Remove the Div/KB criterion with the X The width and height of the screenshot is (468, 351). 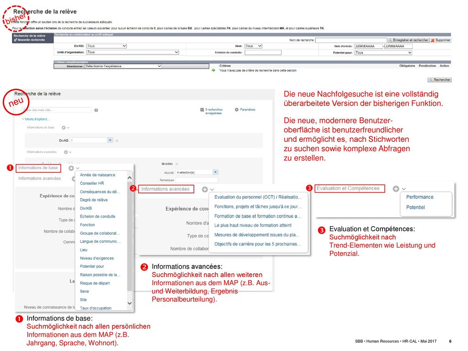click(117, 141)
